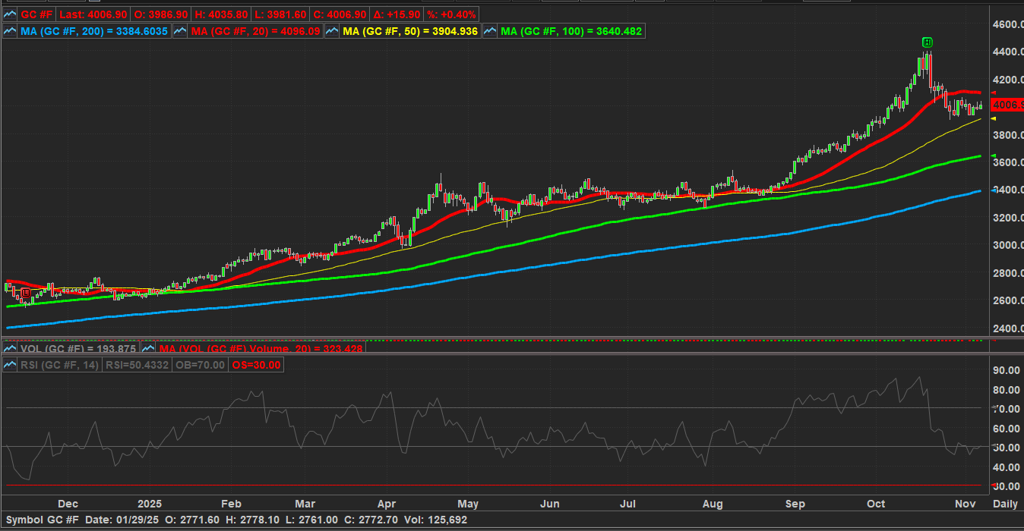
Task: Click the RSI indicator's chart icon
Action: click(x=10, y=365)
